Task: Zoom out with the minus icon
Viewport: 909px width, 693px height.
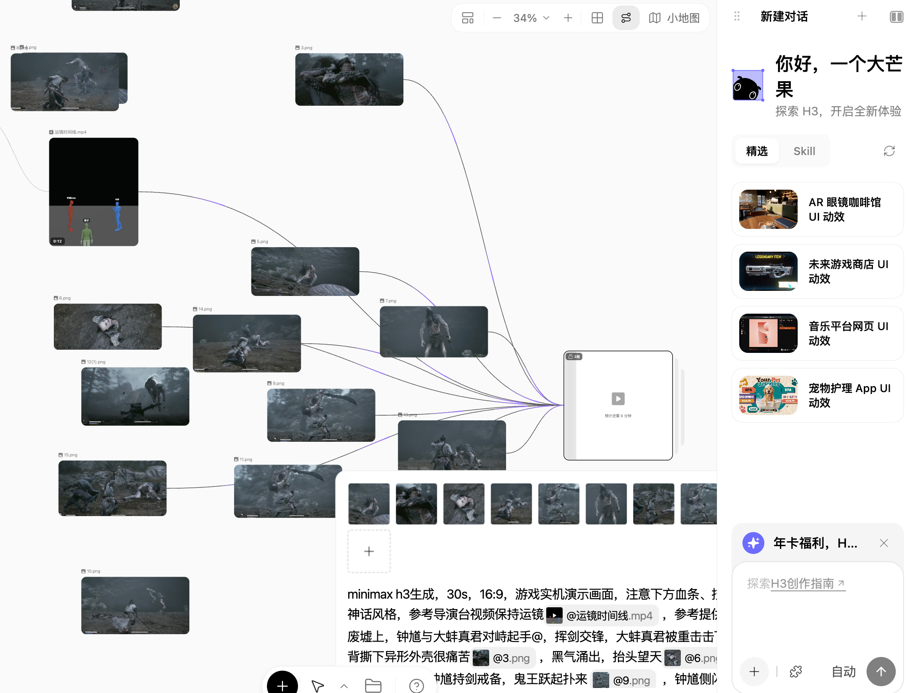Action: click(x=497, y=18)
